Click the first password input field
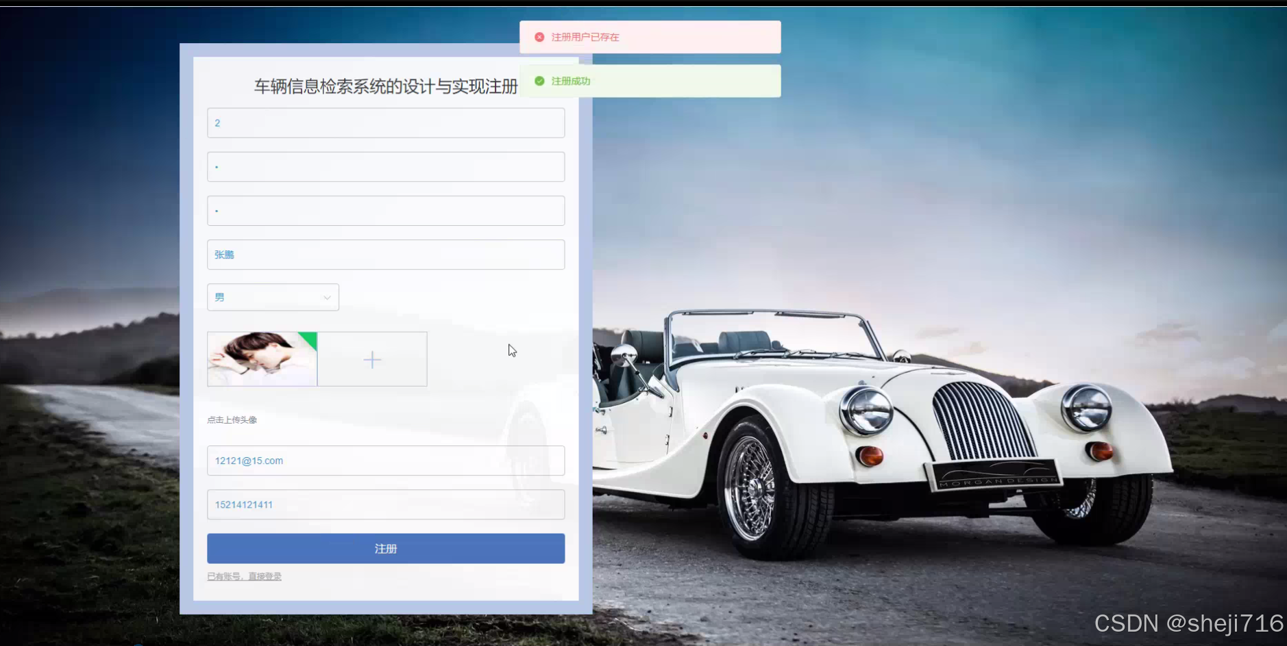Image resolution: width=1287 pixels, height=646 pixels. (385, 166)
